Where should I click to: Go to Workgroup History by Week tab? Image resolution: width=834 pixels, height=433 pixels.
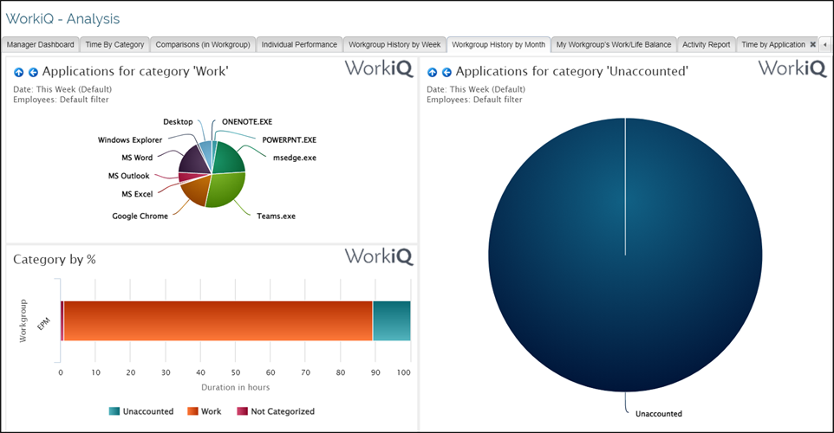394,44
